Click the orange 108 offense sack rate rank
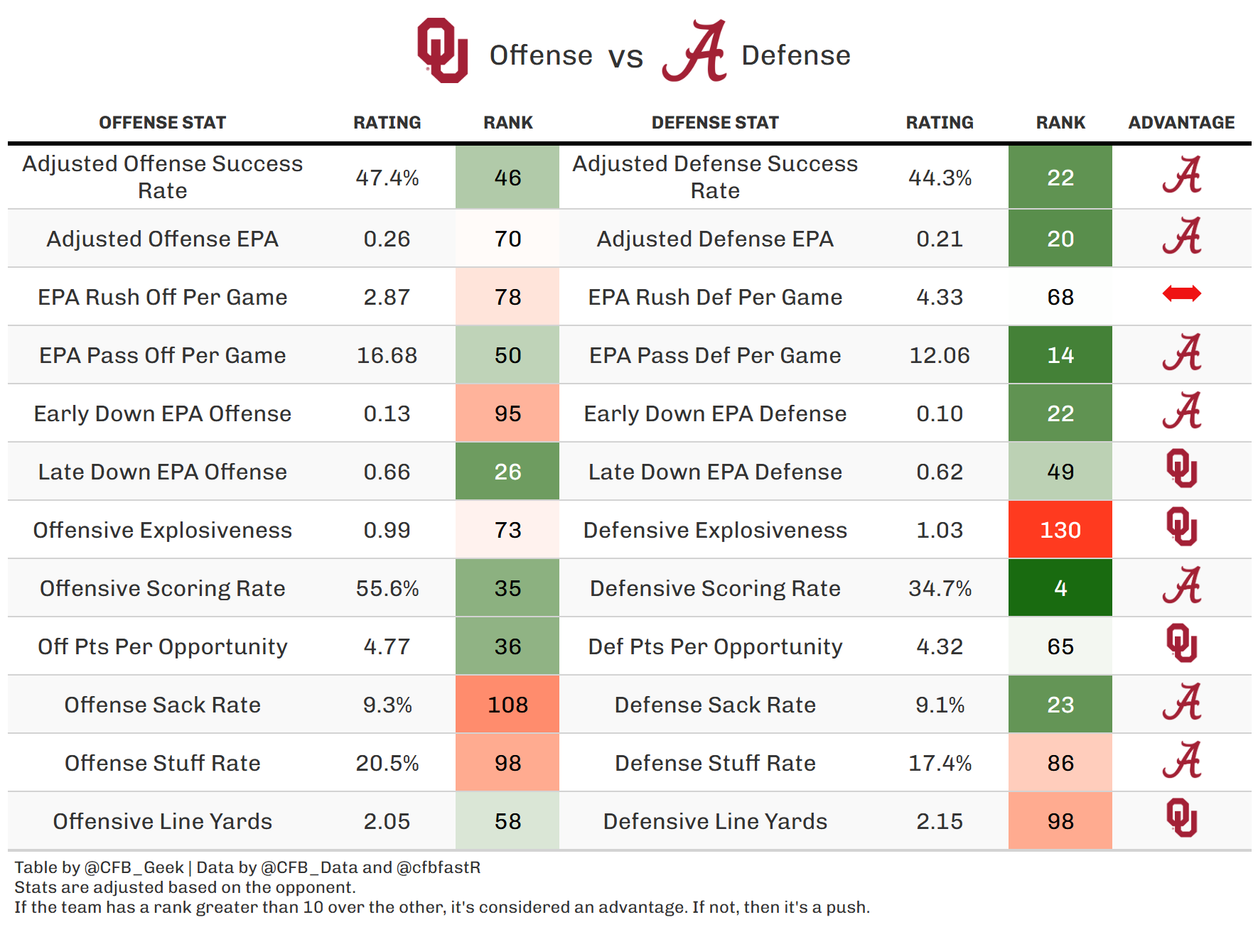 click(507, 705)
